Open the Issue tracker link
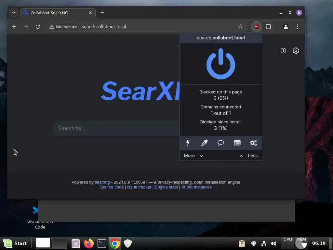 coord(139,187)
